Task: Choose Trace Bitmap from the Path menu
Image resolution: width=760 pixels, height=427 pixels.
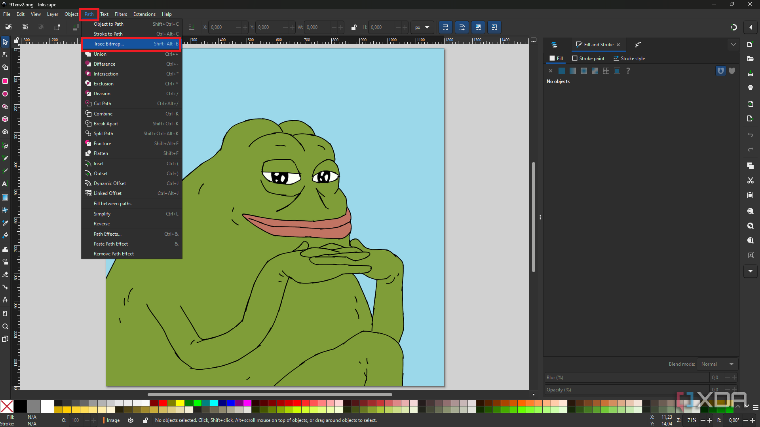Action: click(x=132, y=44)
